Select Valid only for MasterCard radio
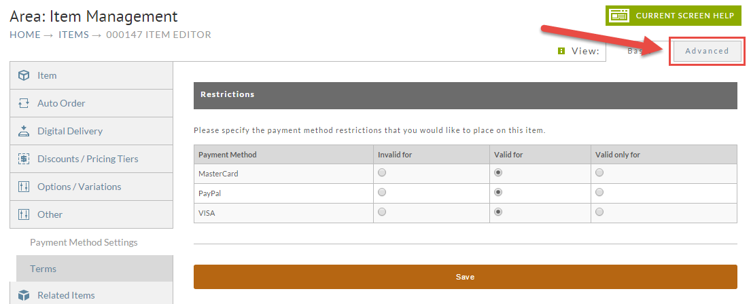The height and width of the screenshot is (304, 751). (x=599, y=173)
